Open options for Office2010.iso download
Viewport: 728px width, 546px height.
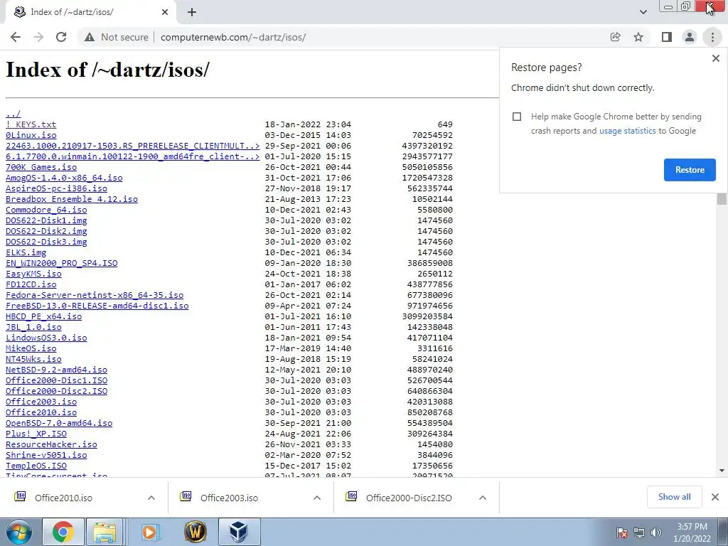tap(151, 498)
